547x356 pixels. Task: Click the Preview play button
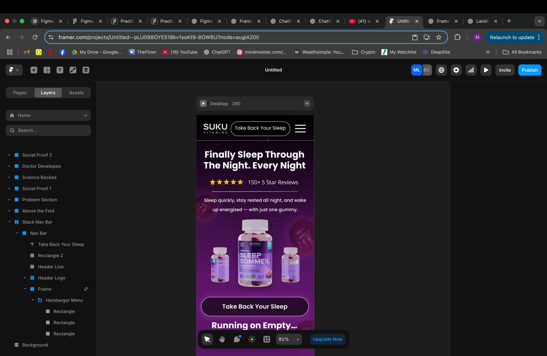pos(486,70)
